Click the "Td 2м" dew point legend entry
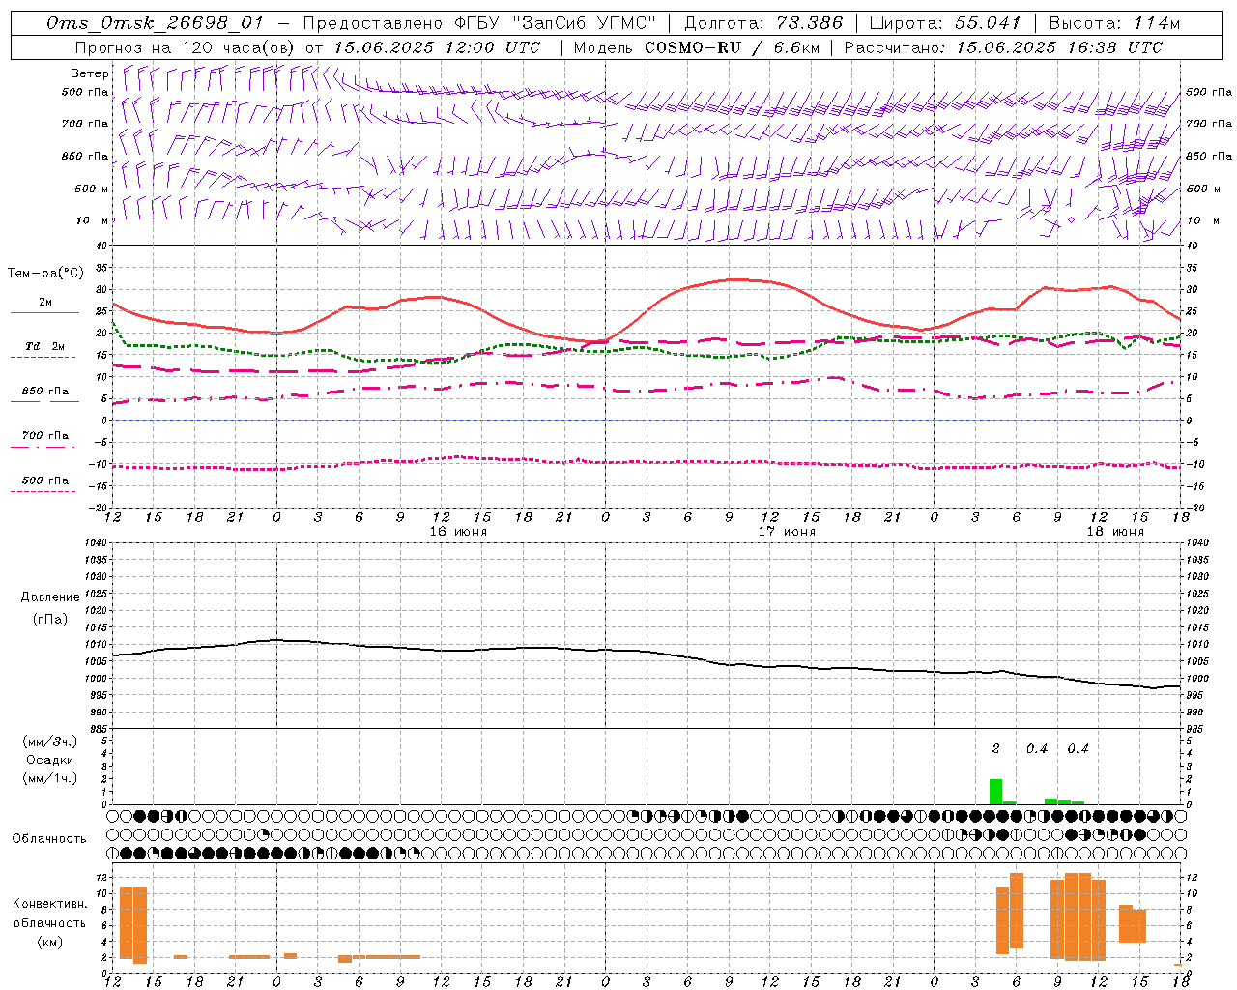 click(45, 346)
